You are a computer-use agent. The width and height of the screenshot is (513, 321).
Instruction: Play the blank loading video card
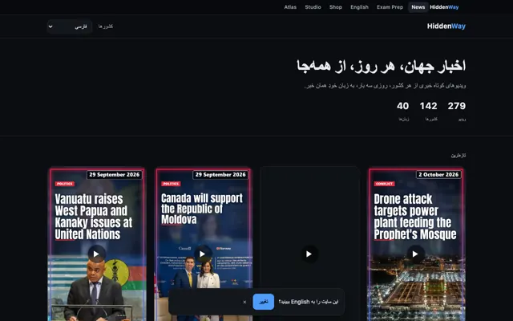pos(309,254)
